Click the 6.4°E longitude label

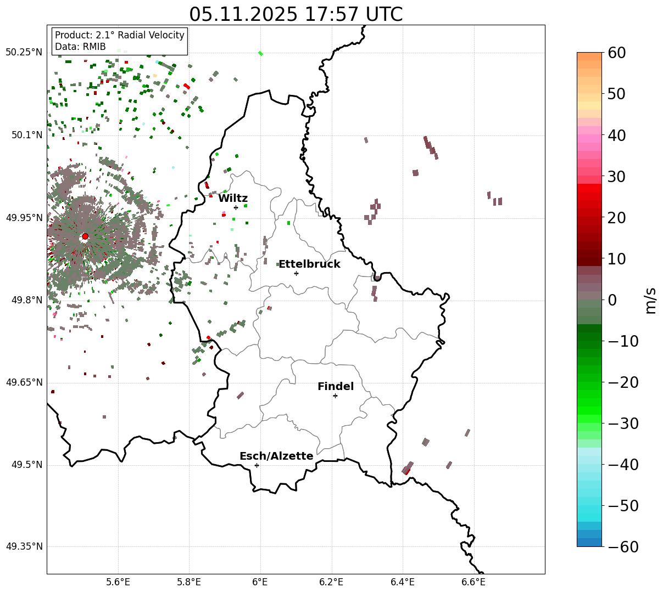coord(403,583)
